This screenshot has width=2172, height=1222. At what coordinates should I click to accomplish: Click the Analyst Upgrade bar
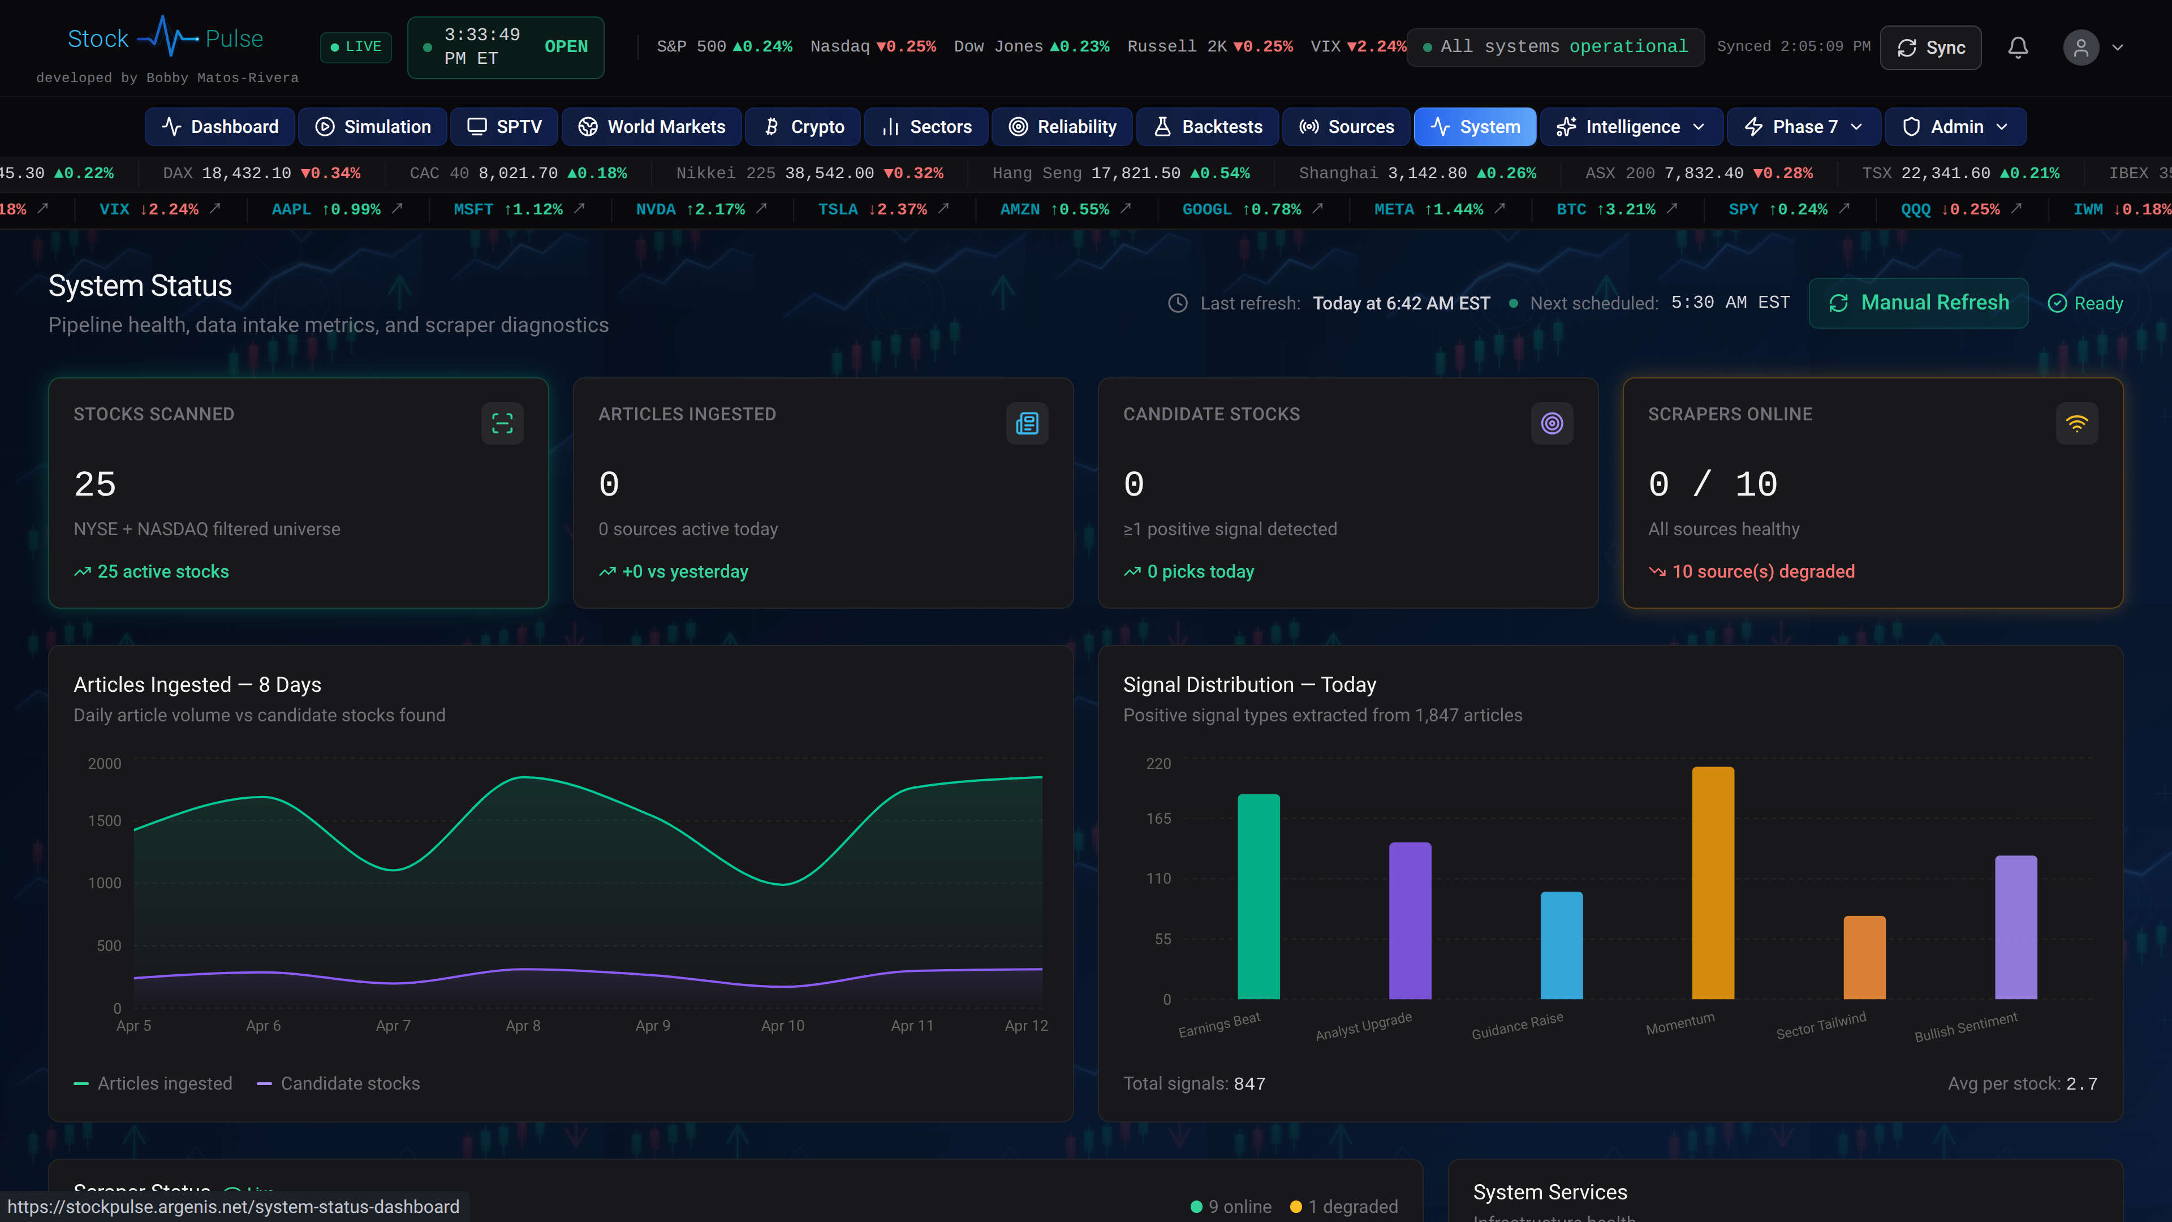tap(1410, 921)
